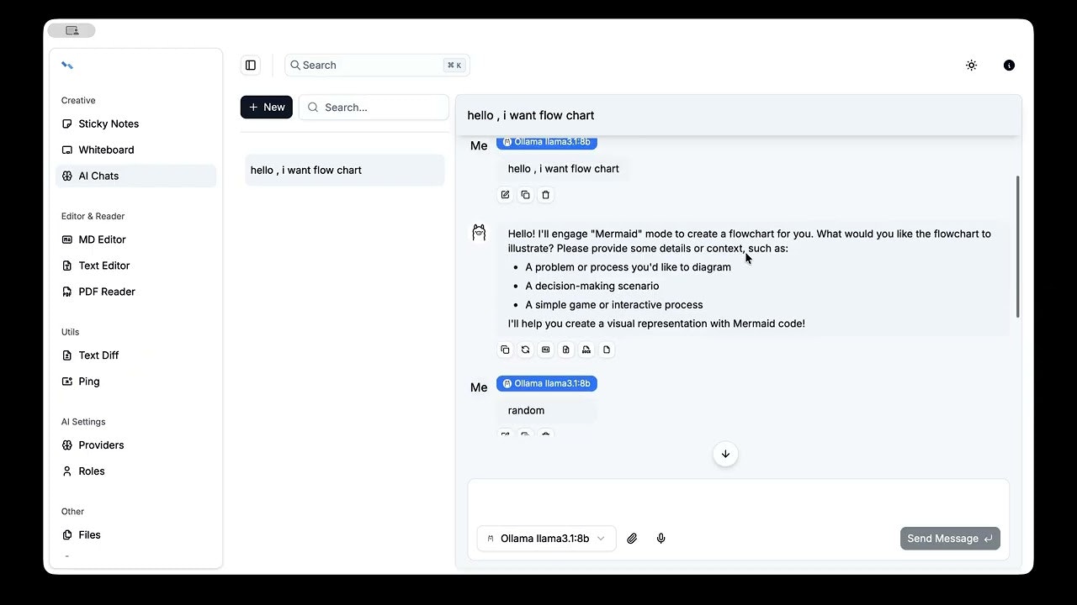Click the window control pill at top left
The width and height of the screenshot is (1077, 605).
(x=72, y=30)
